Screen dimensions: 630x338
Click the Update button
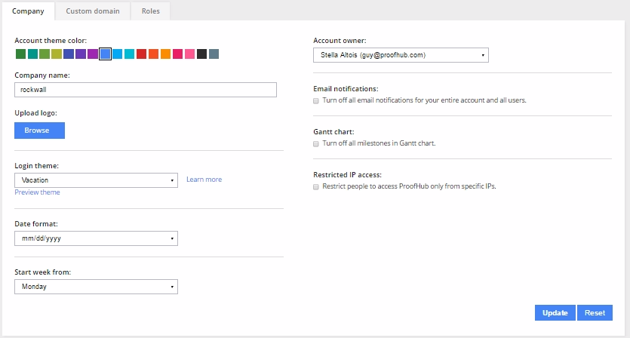555,312
